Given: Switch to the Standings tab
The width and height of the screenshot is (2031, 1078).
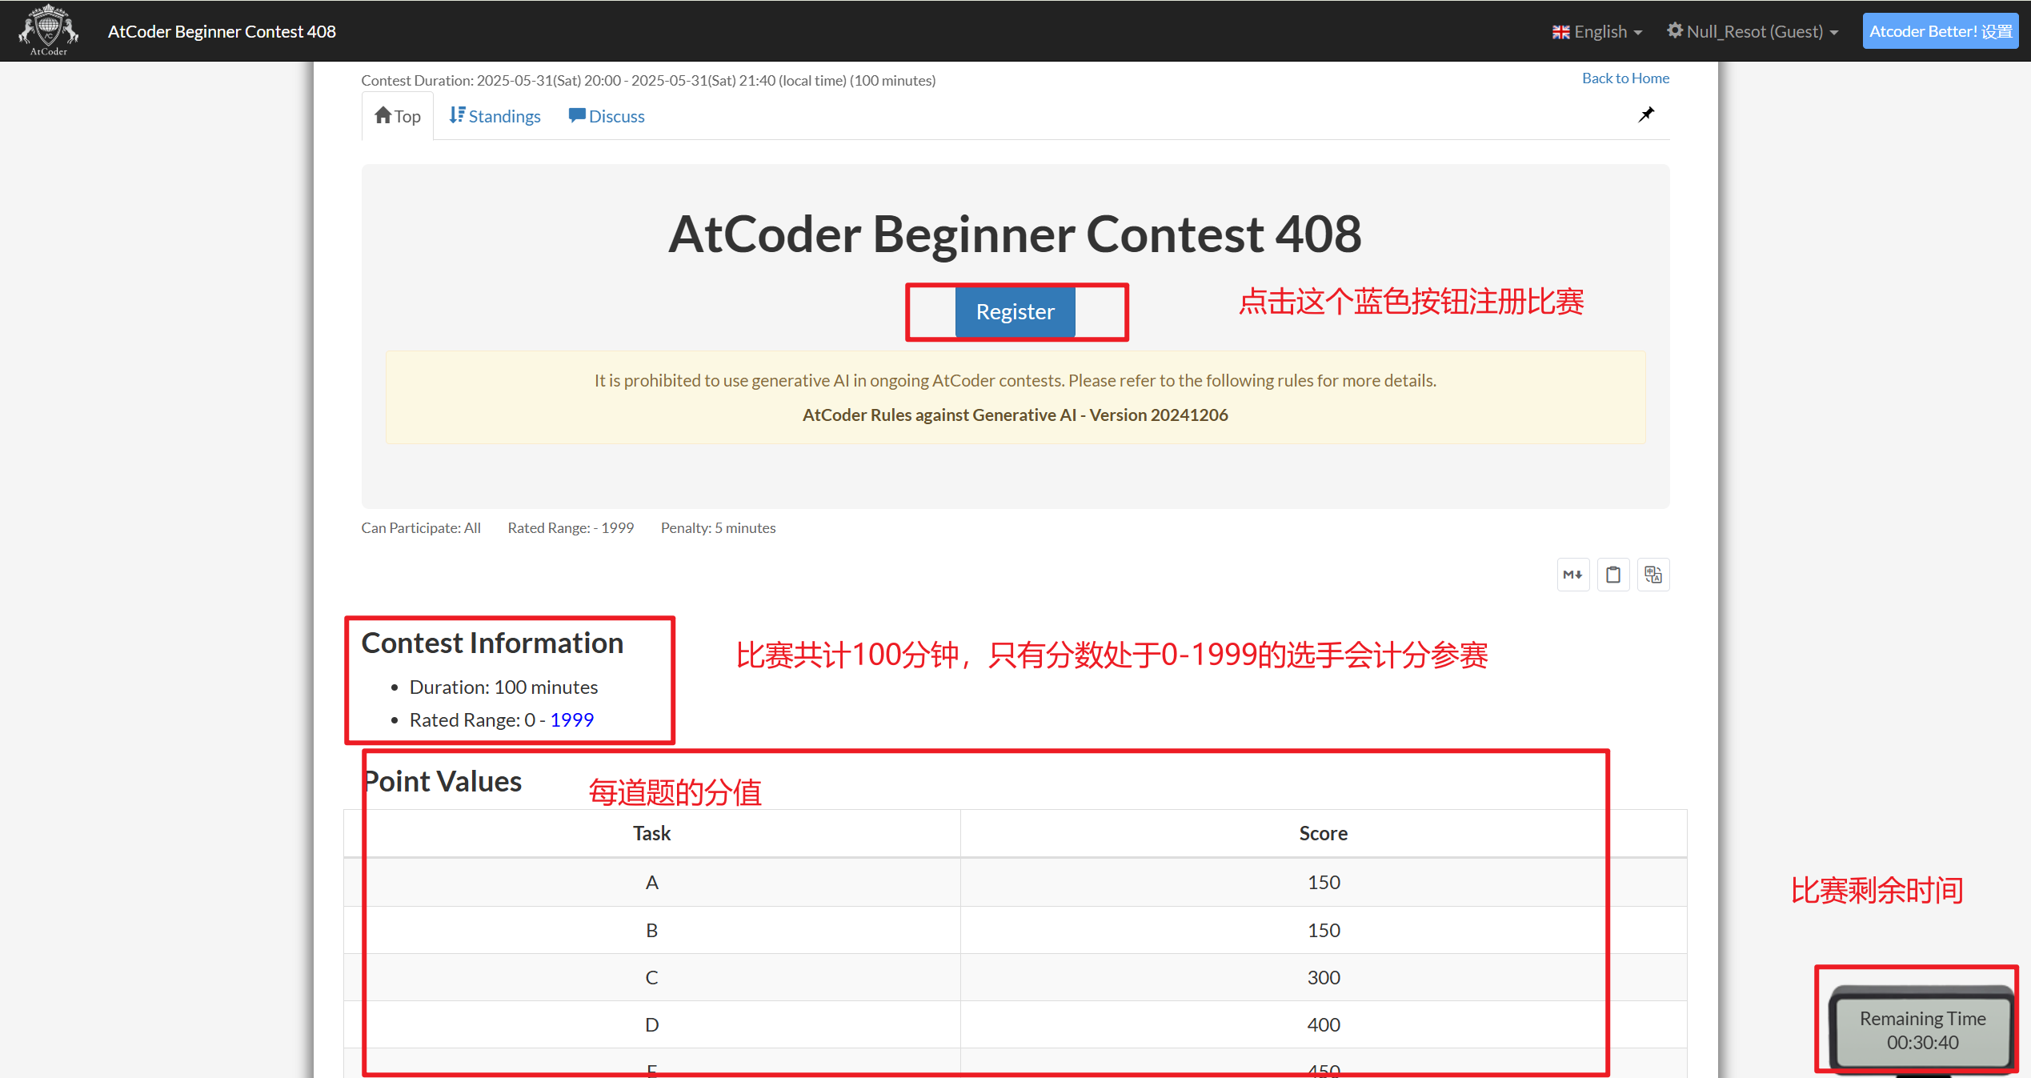Looking at the screenshot, I should click(504, 115).
